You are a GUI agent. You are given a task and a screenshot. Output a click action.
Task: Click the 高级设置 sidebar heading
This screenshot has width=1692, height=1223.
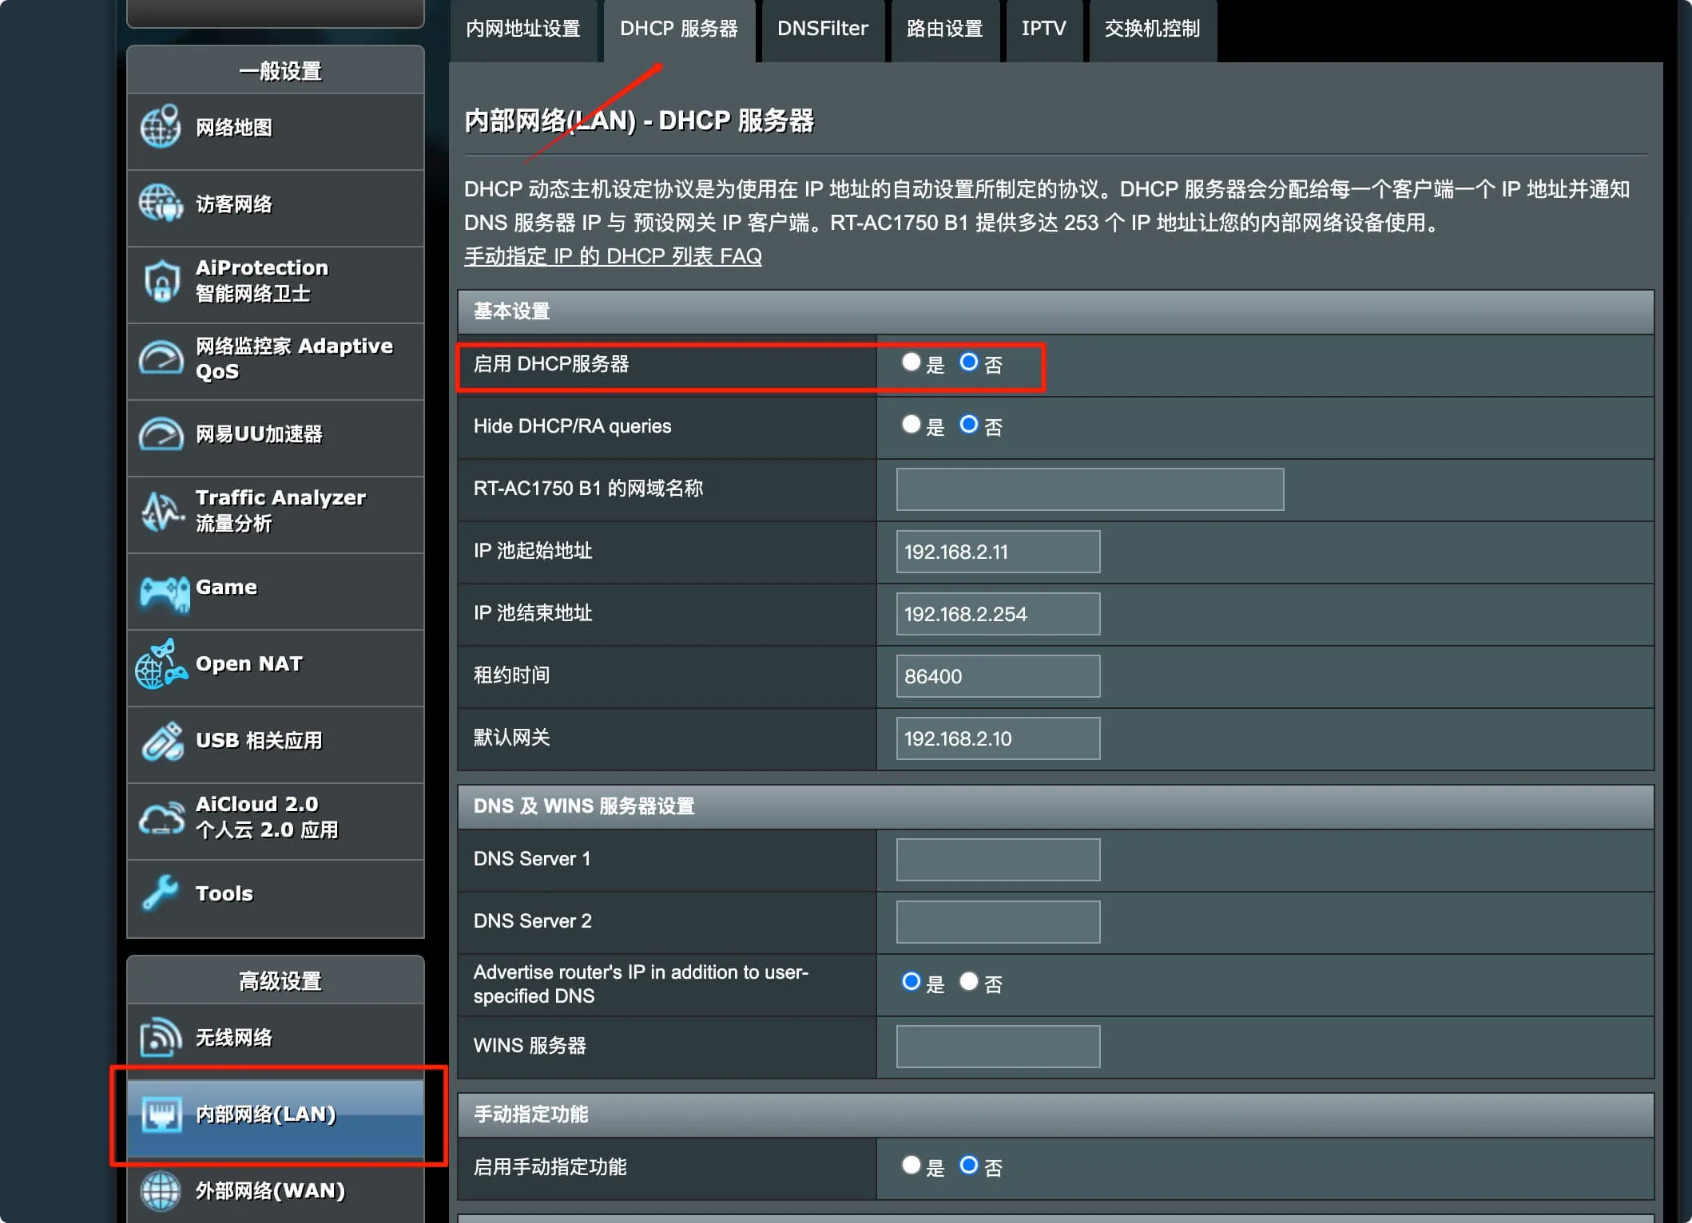(x=276, y=980)
